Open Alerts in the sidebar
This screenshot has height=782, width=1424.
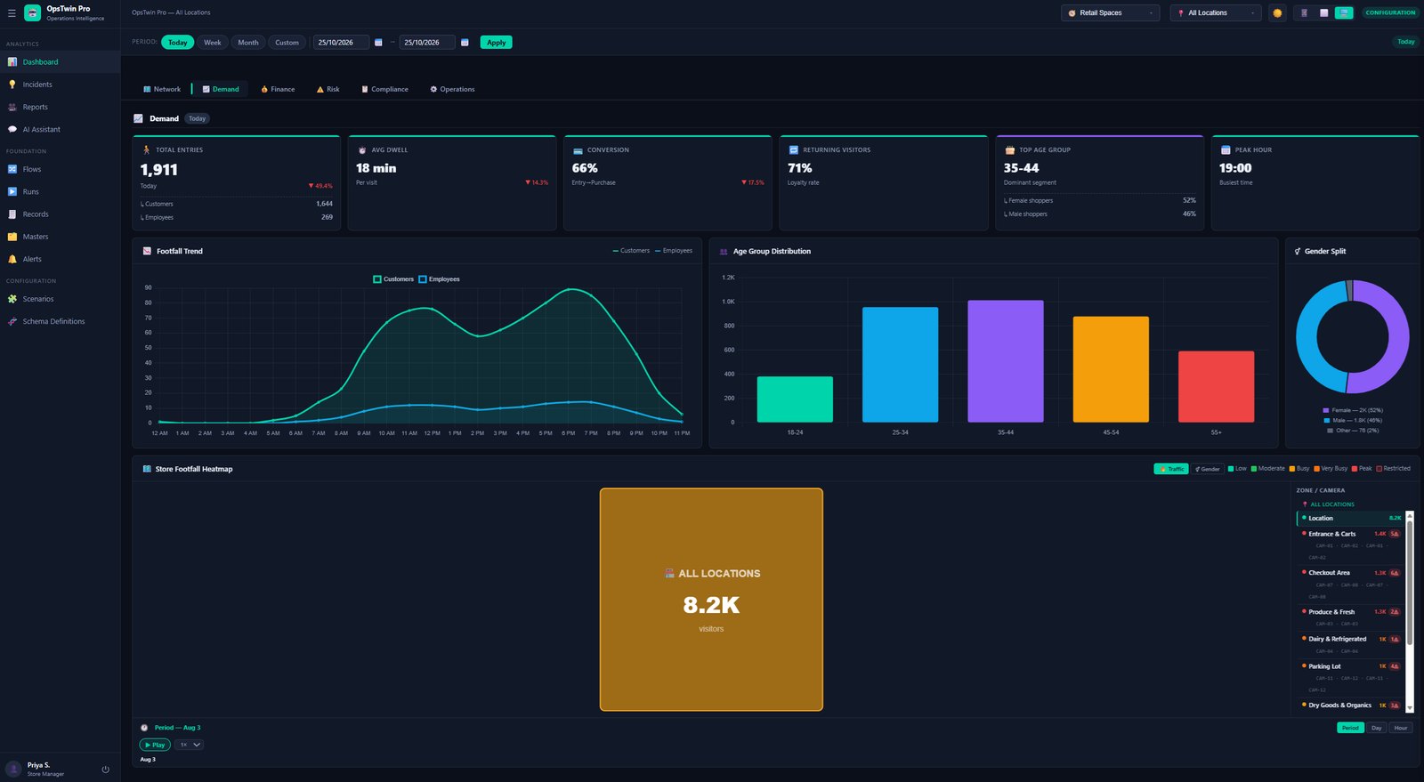click(60, 259)
